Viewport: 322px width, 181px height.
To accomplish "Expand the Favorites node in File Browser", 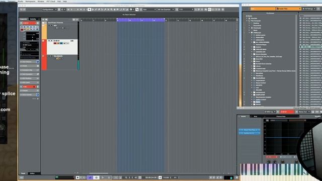I will 247,19.
